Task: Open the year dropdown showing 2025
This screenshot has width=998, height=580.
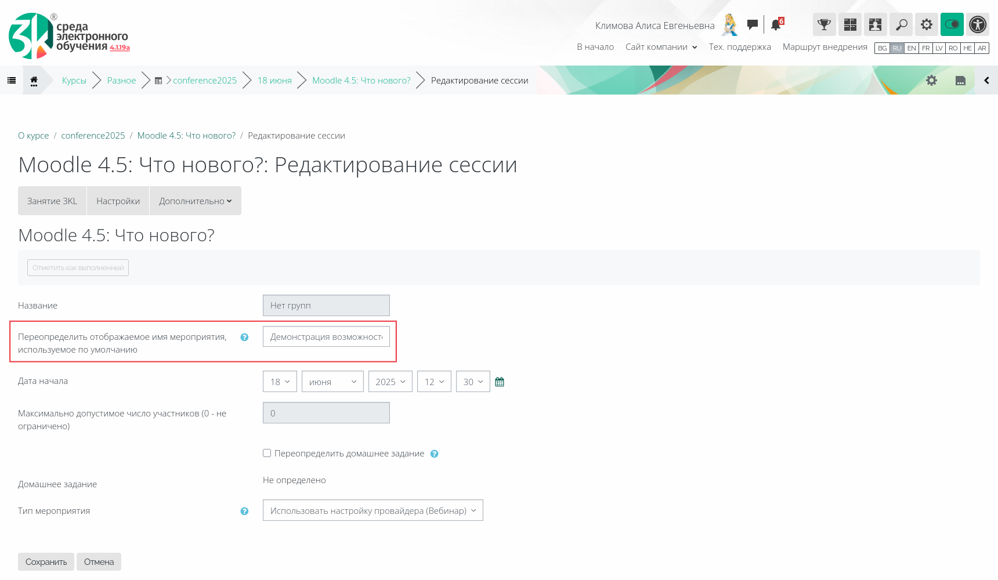Action: pos(390,382)
